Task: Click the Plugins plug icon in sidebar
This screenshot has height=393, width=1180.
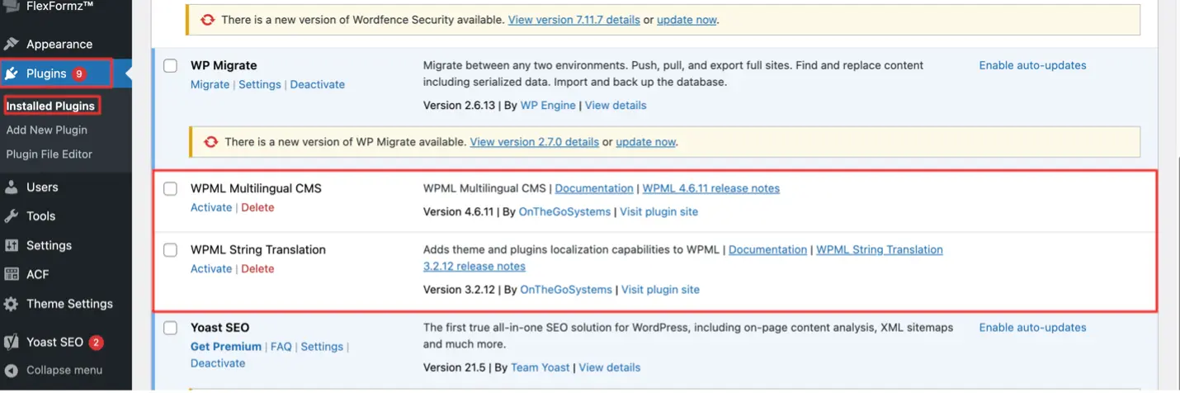Action: [12, 73]
